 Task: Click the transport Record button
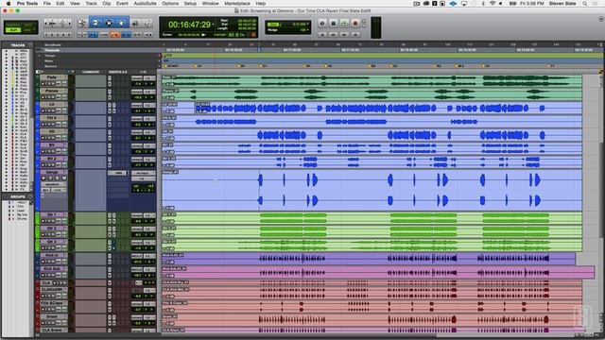tap(355, 24)
